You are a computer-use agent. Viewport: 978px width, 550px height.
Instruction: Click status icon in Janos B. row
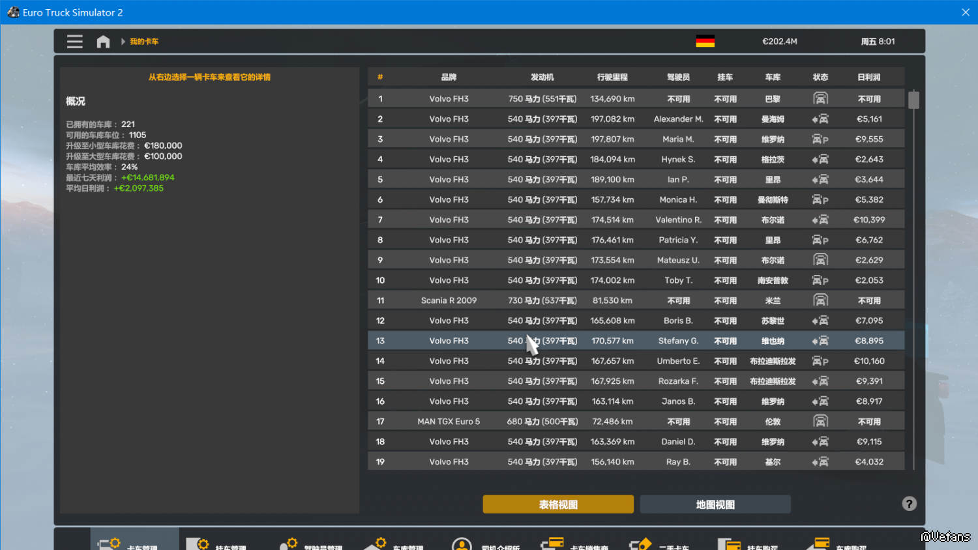(820, 401)
